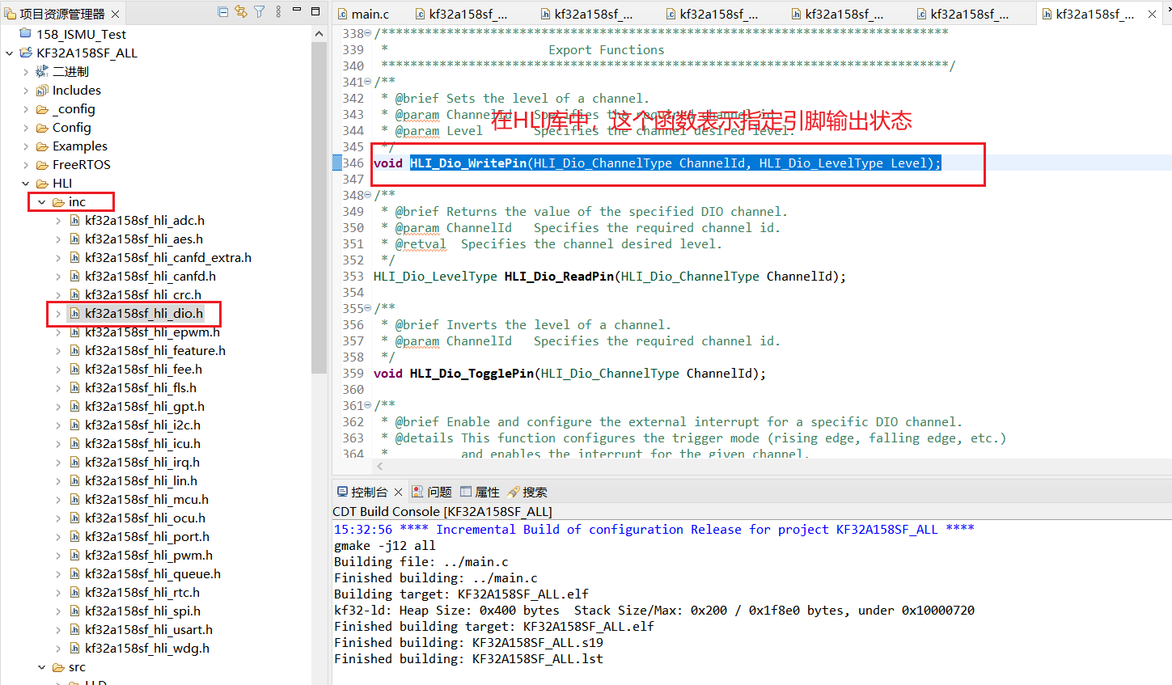This screenshot has height=685, width=1172.
Task: Select kf32a158sf_hli_epwm.h file
Action: coord(152,332)
